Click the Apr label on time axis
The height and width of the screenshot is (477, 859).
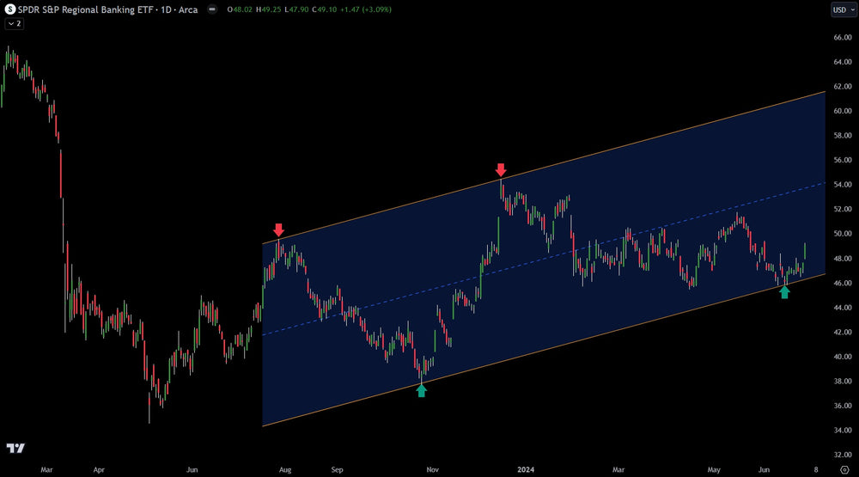pos(99,470)
